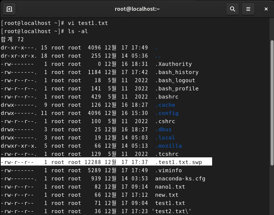Click the blue .local directory name
274x215 pixels.
[165, 138]
